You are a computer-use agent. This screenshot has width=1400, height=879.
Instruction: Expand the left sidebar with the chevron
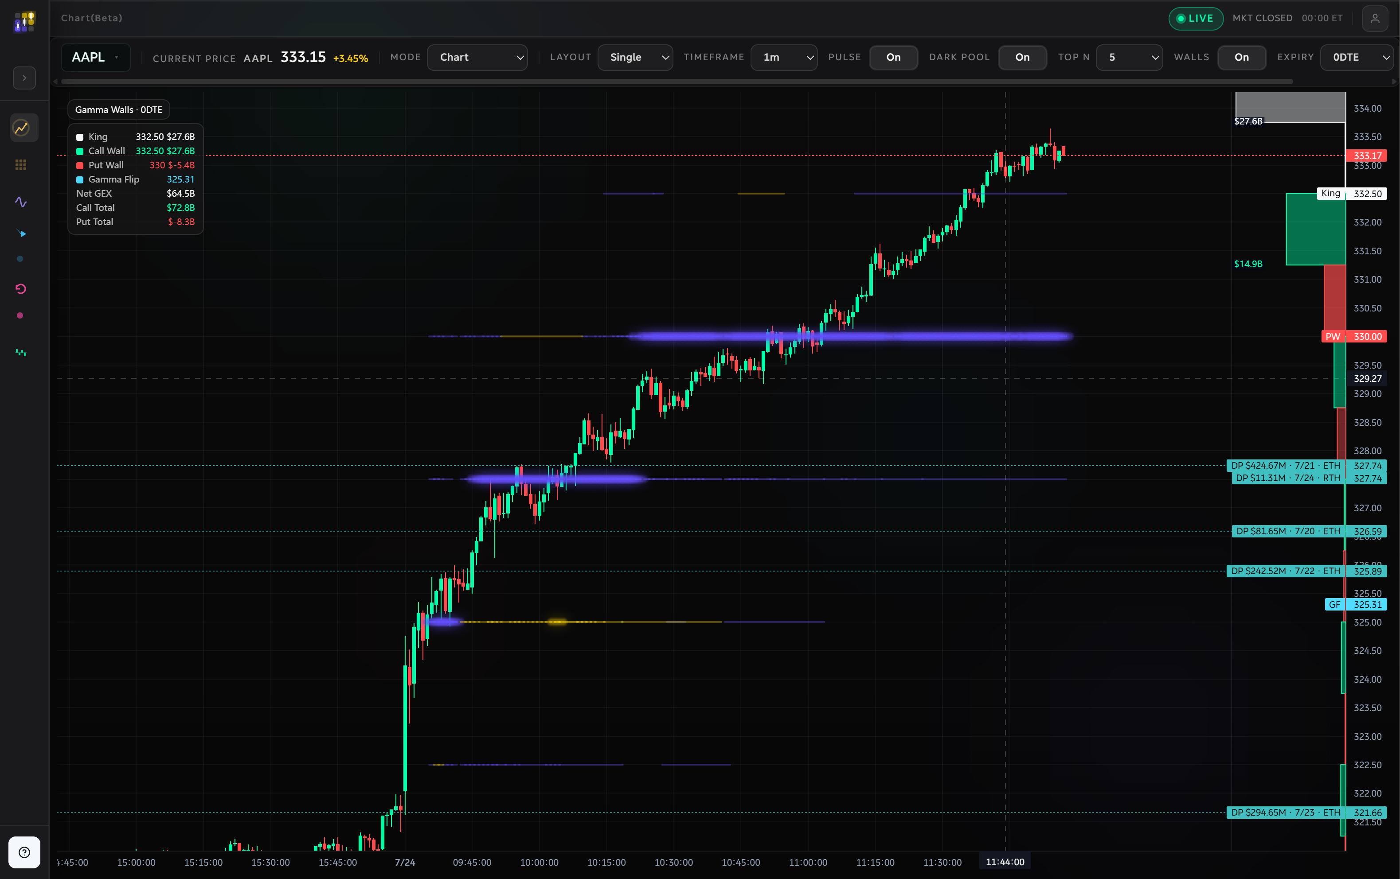point(24,78)
